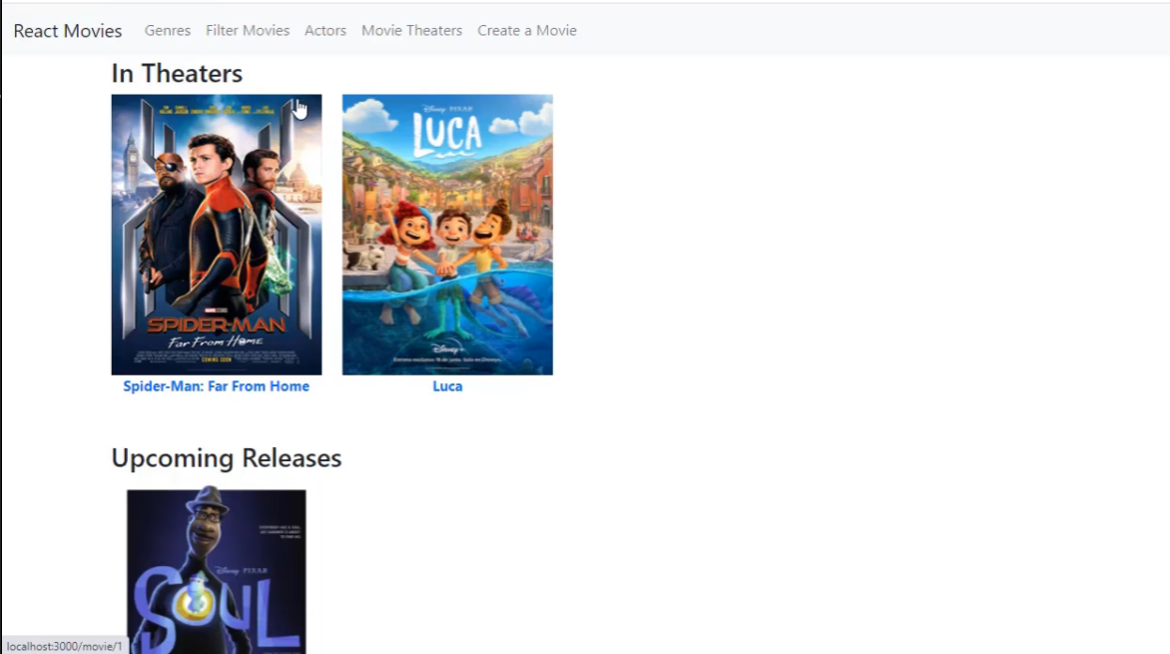Click the In Theaters section heading

[177, 73]
